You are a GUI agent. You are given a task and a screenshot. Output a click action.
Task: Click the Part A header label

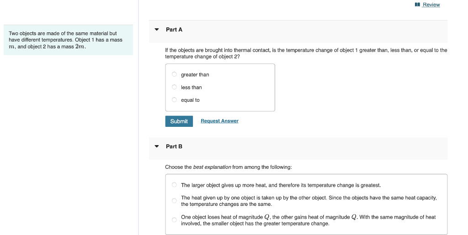[174, 30]
